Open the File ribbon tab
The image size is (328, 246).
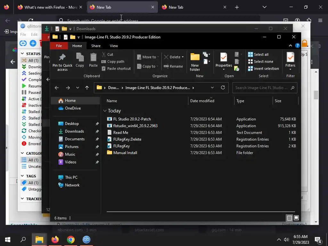click(x=59, y=45)
